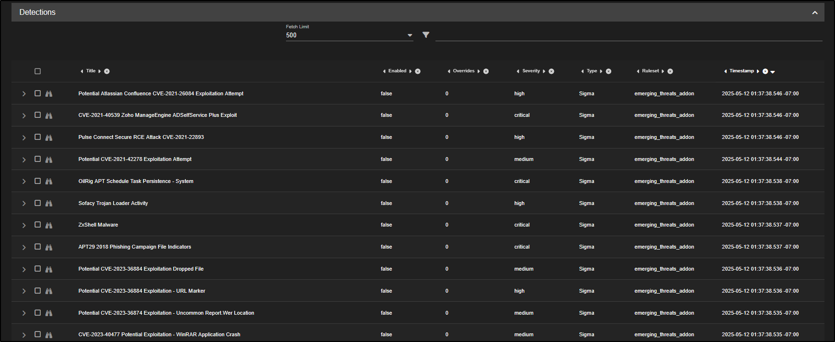835x342 pixels.
Task: Select checkbox for APT29 2018 Phishing Campaign row
Action: pyautogui.click(x=38, y=247)
